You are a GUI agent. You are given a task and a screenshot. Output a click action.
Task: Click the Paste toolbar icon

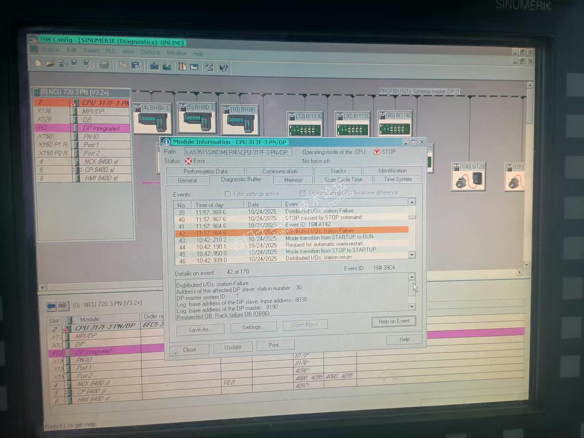136,65
